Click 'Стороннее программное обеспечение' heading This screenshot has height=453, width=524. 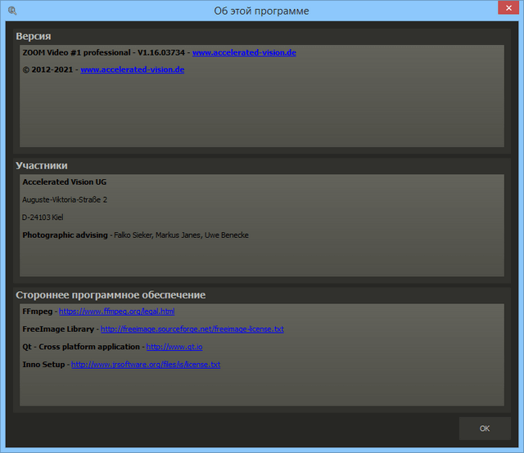pos(111,295)
